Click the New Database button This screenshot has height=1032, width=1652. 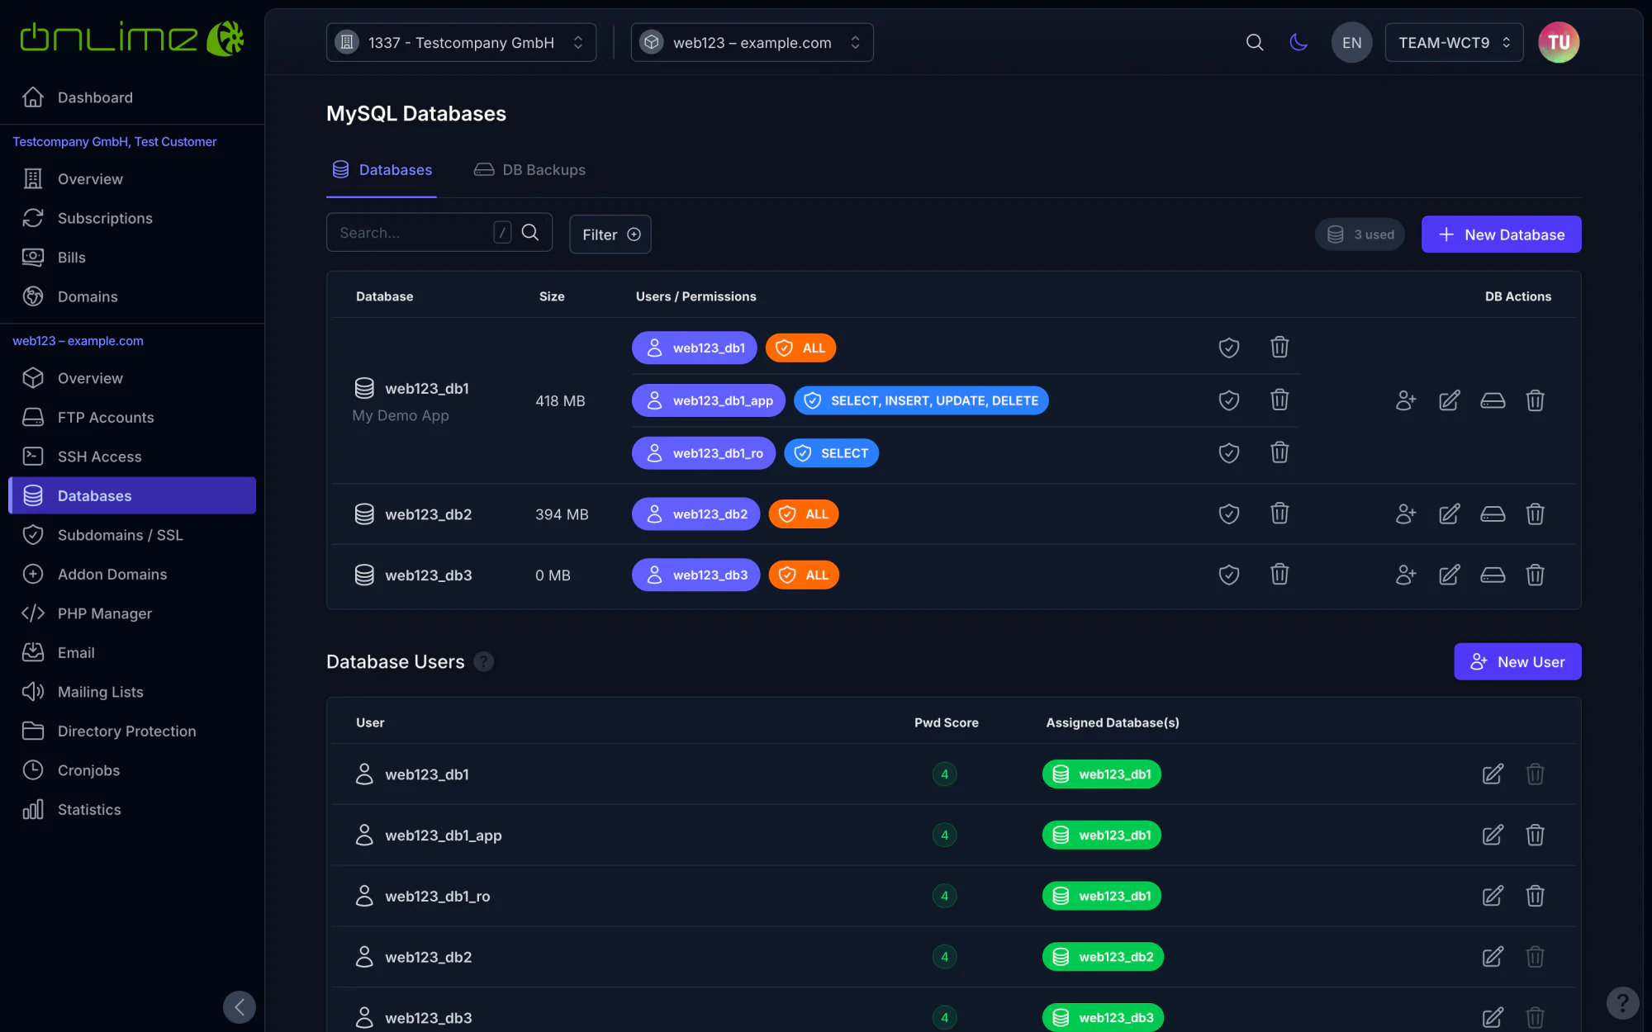1501,234
